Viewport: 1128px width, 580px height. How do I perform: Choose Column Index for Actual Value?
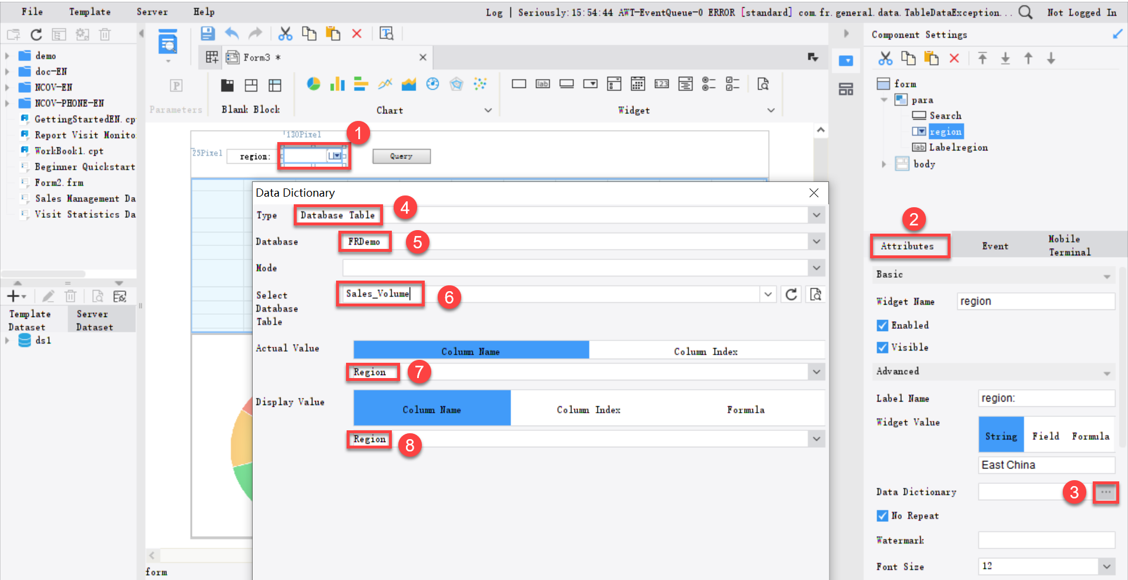coord(706,351)
